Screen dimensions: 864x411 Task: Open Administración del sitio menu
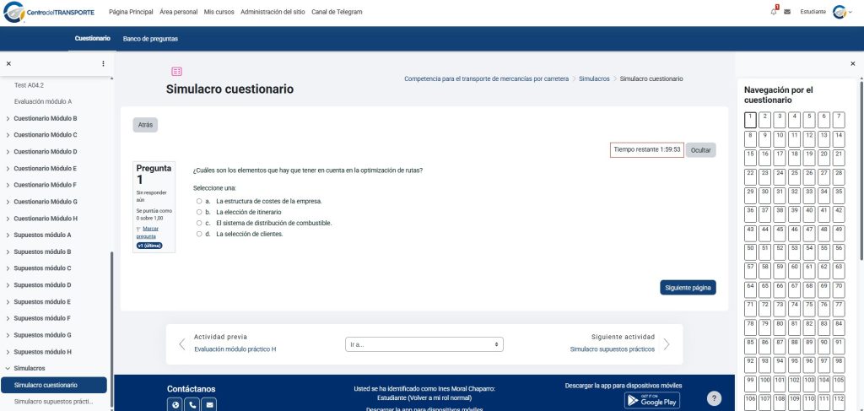click(x=273, y=12)
